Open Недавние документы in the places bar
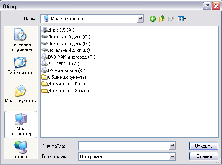The image size is (222, 165). click(x=21, y=40)
